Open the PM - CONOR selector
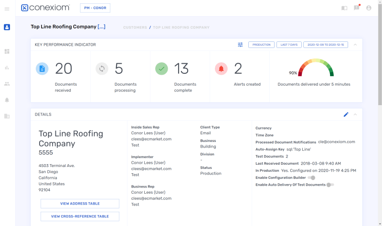 pos(95,8)
